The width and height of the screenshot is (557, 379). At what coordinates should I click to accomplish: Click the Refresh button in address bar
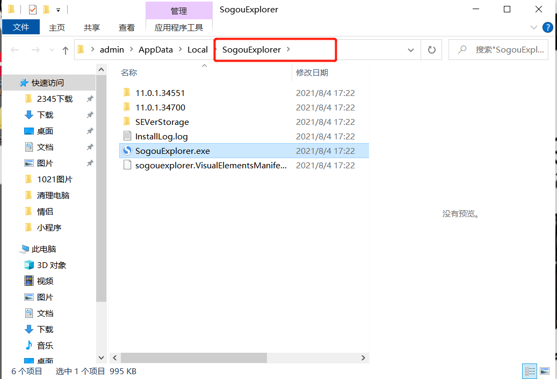pyautogui.click(x=431, y=50)
